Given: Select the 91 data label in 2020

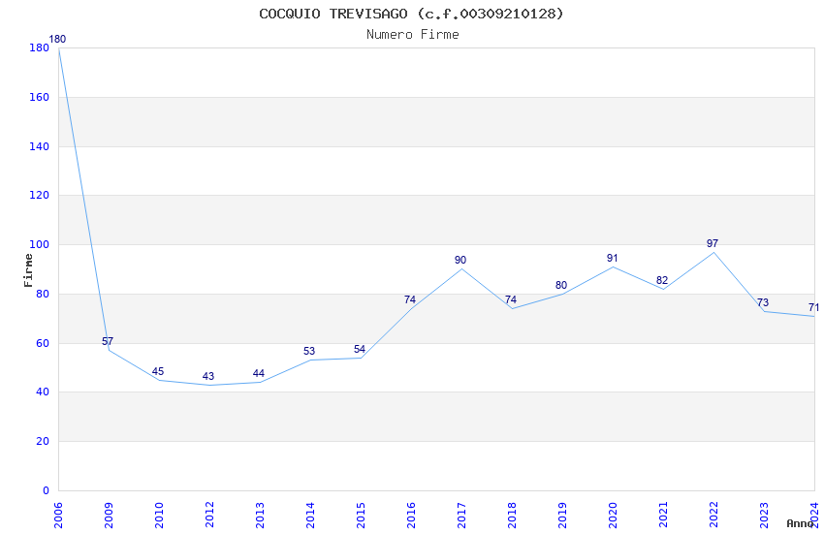Looking at the screenshot, I should (613, 258).
